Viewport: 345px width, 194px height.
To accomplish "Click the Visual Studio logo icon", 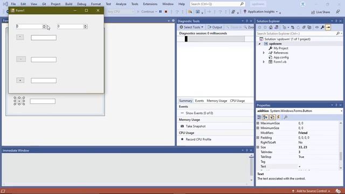I will pos(5,4).
